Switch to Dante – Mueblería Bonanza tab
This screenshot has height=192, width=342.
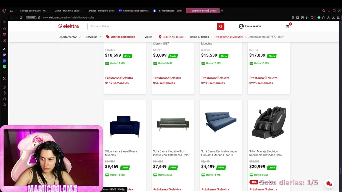pyautogui.click(x=66, y=11)
